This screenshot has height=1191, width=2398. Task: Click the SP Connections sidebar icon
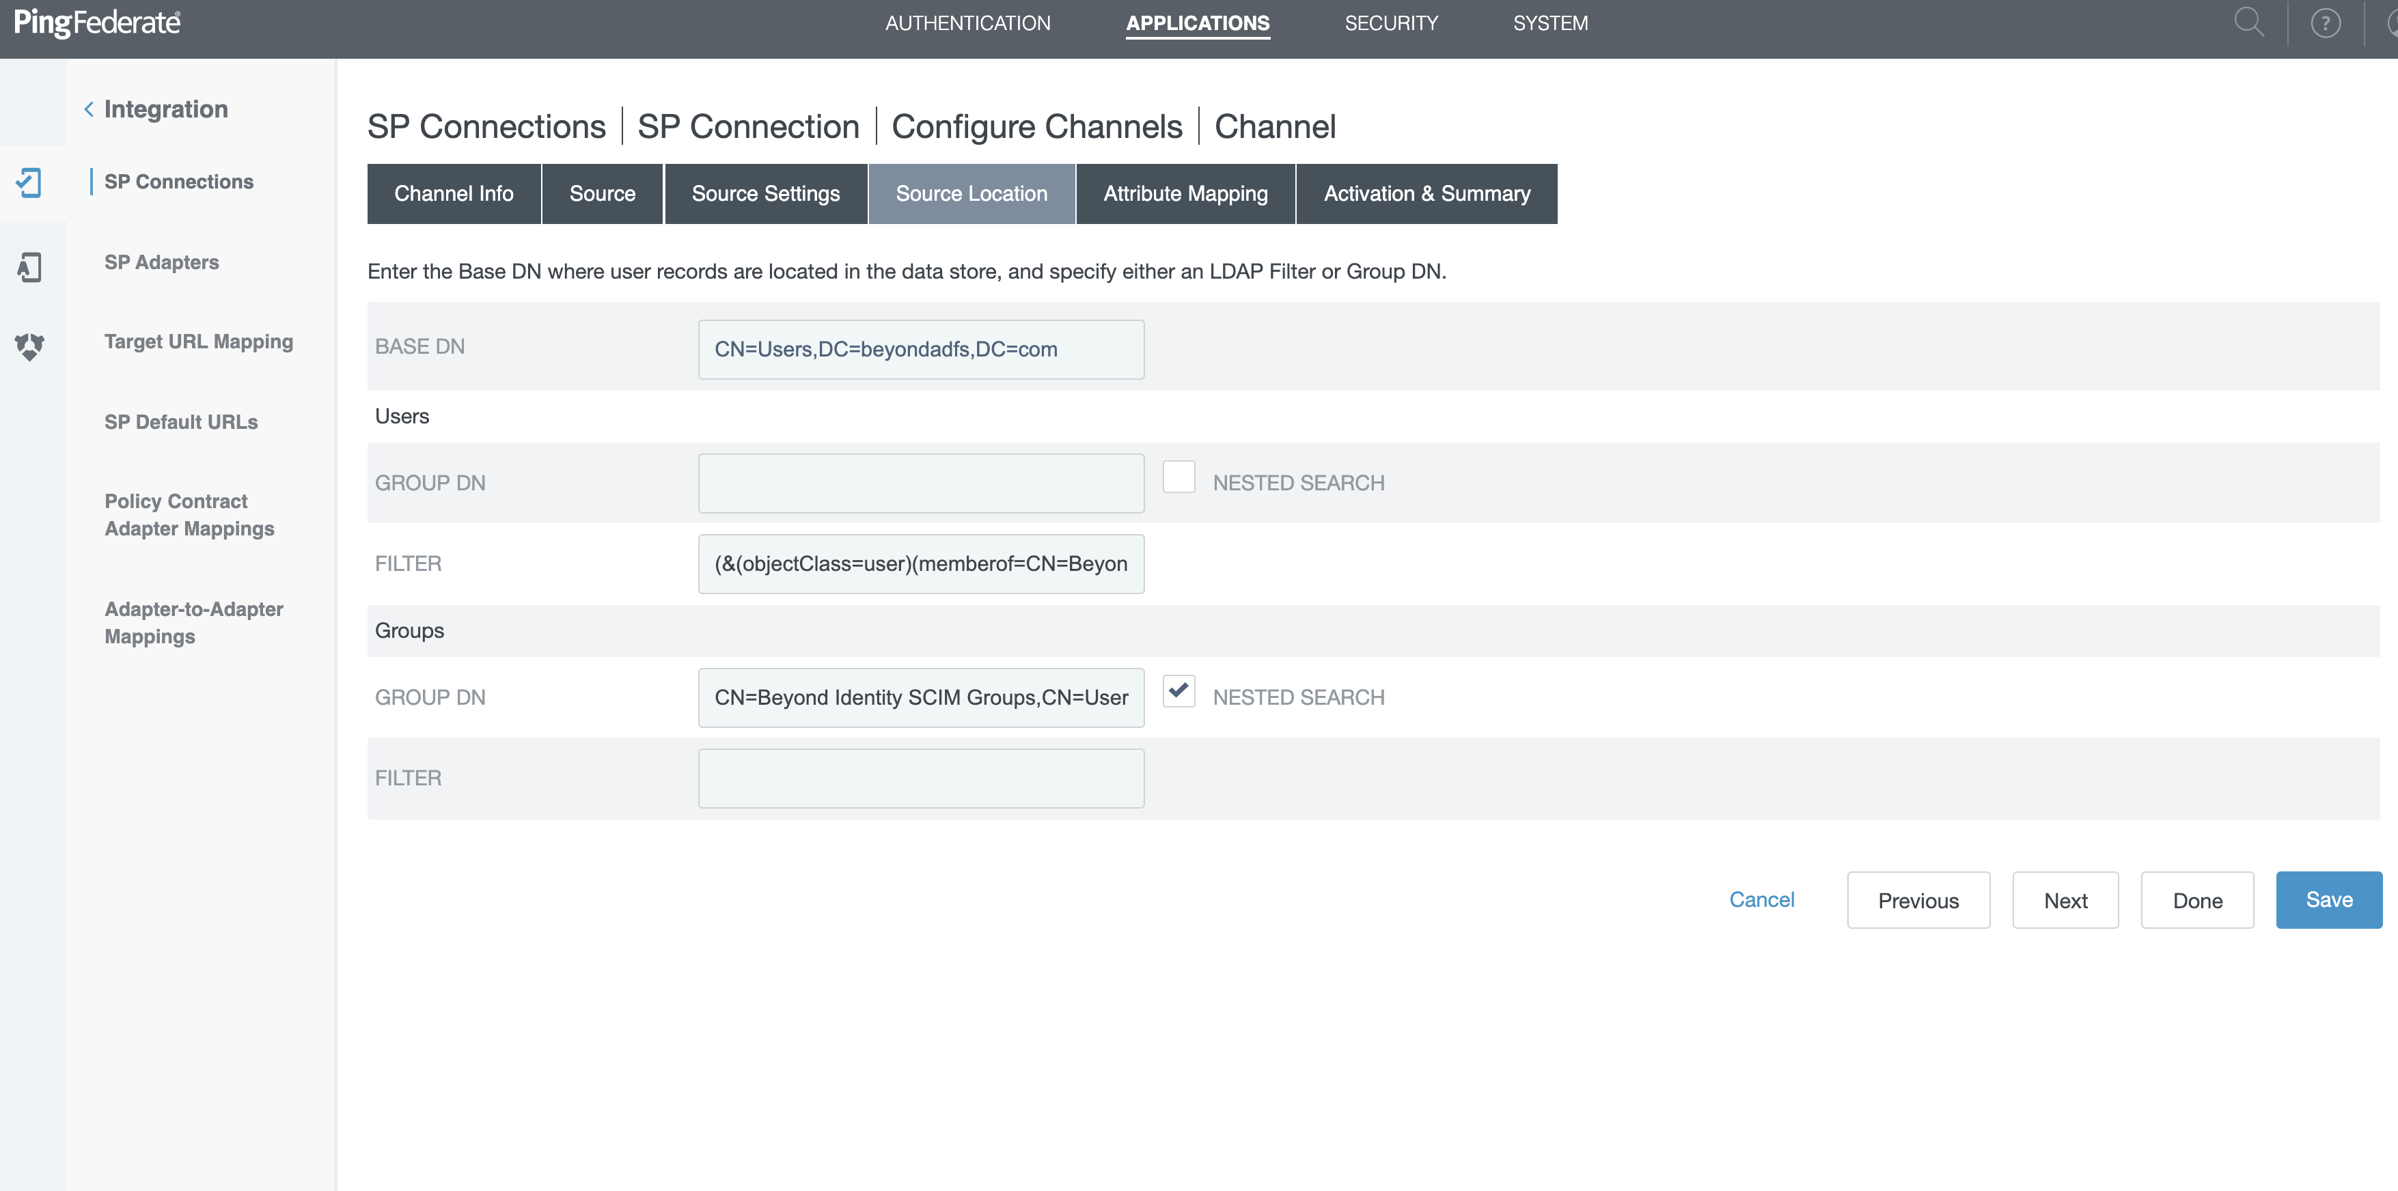coord(30,182)
